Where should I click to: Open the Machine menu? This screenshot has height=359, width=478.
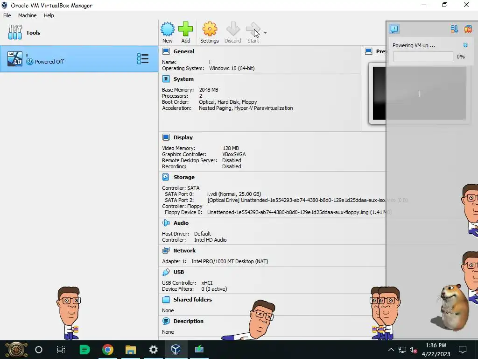[x=27, y=15]
